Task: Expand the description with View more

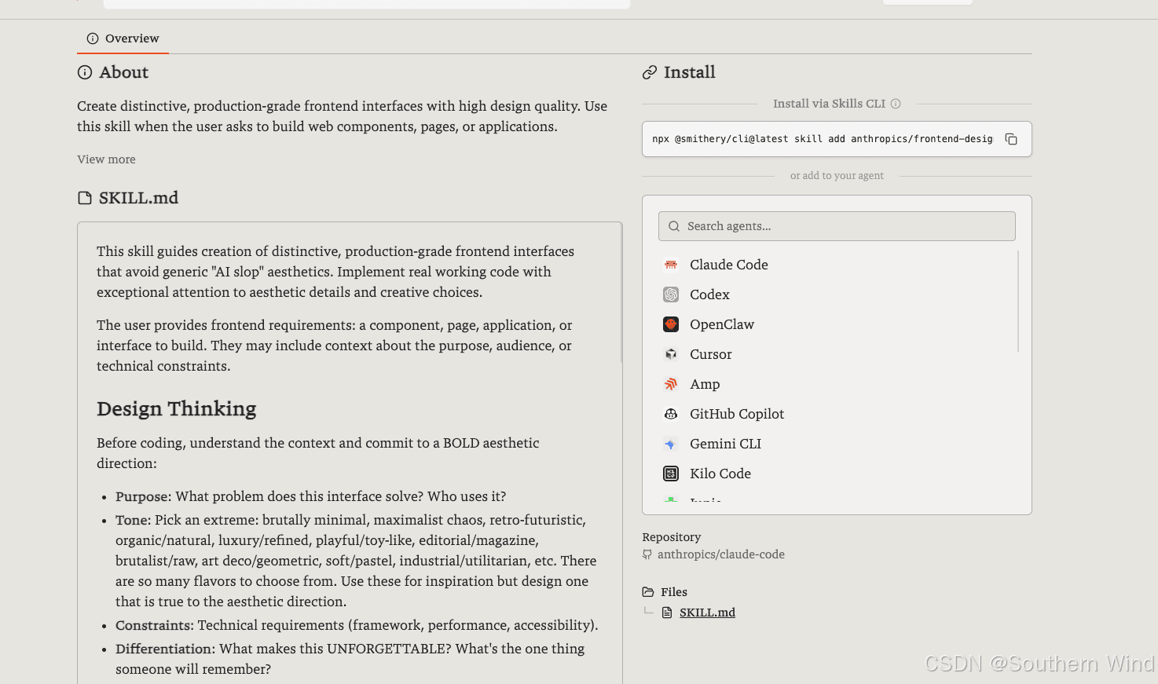Action: [x=106, y=159]
